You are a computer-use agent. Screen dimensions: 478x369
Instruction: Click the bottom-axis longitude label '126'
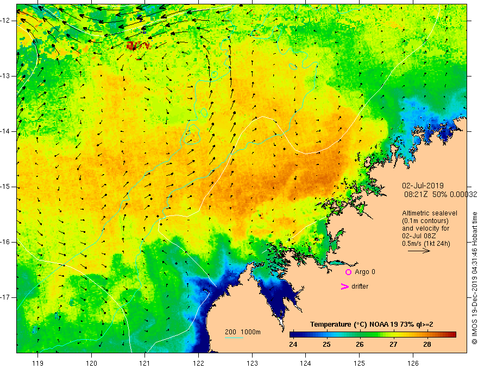[413, 363]
